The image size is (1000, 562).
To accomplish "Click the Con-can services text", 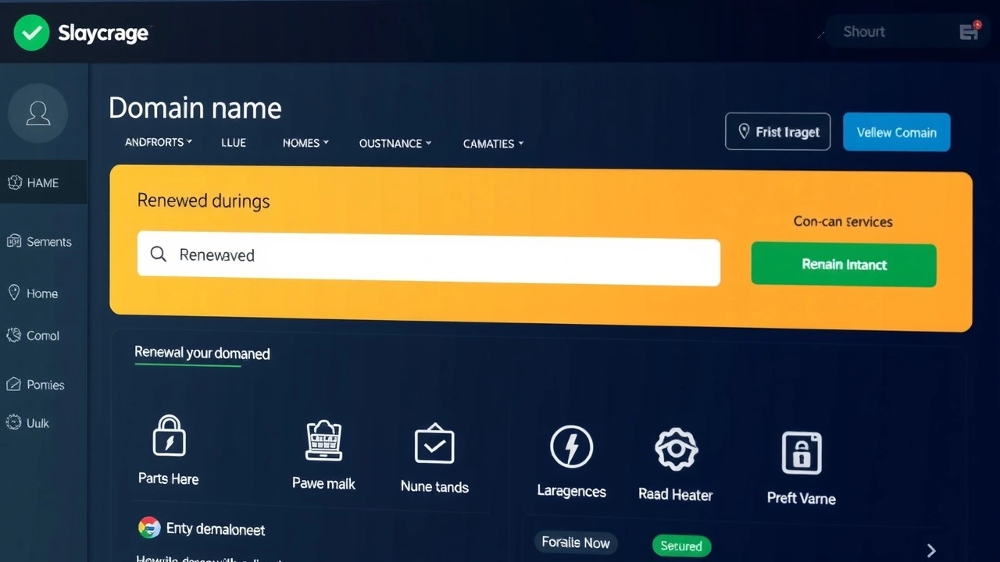I will pos(843,222).
